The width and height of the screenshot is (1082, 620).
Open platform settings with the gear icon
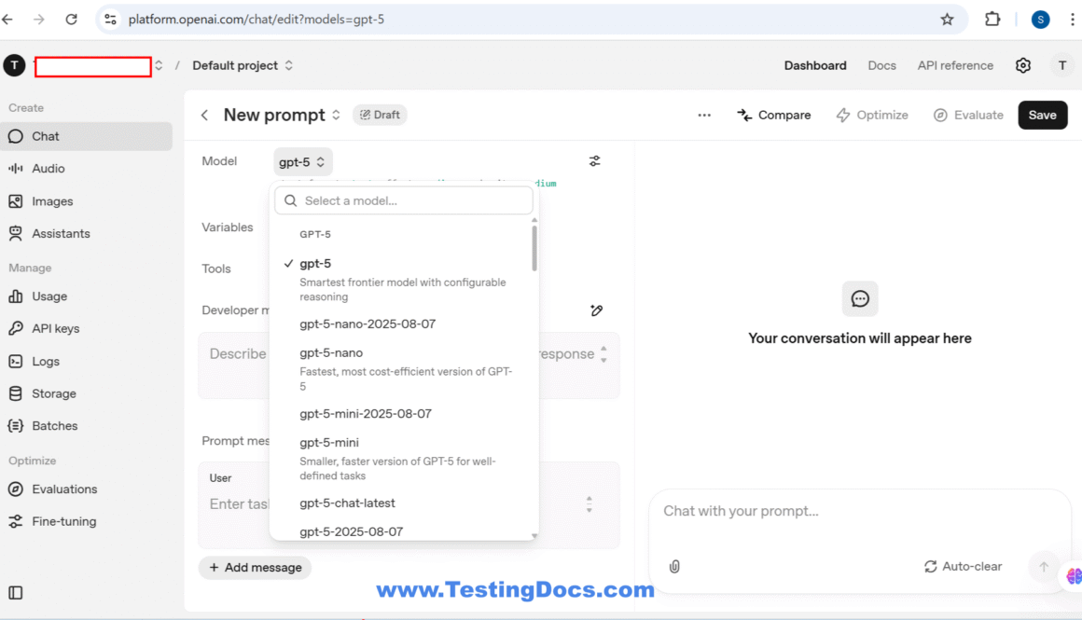[x=1022, y=64]
